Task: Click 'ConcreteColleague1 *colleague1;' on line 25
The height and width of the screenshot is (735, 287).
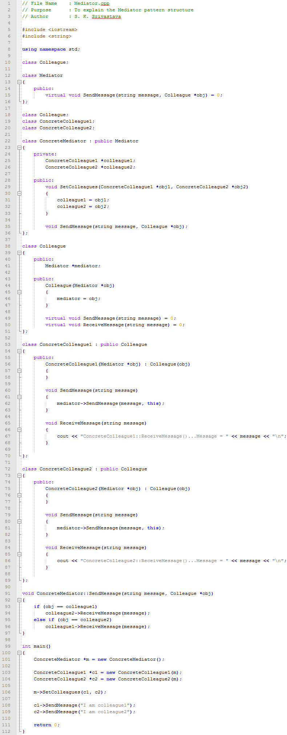Action: pyautogui.click(x=90, y=161)
